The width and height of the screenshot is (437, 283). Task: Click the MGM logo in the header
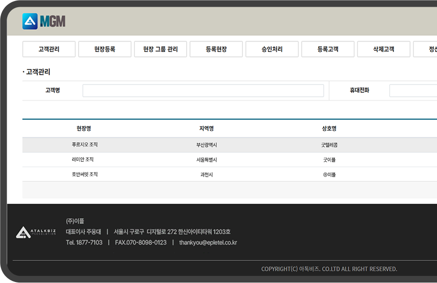click(44, 22)
